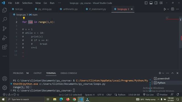This screenshot has height=102, width=182.
Task: Switch to the PROBLEMS panel tab
Action: pyautogui.click(x=18, y=73)
